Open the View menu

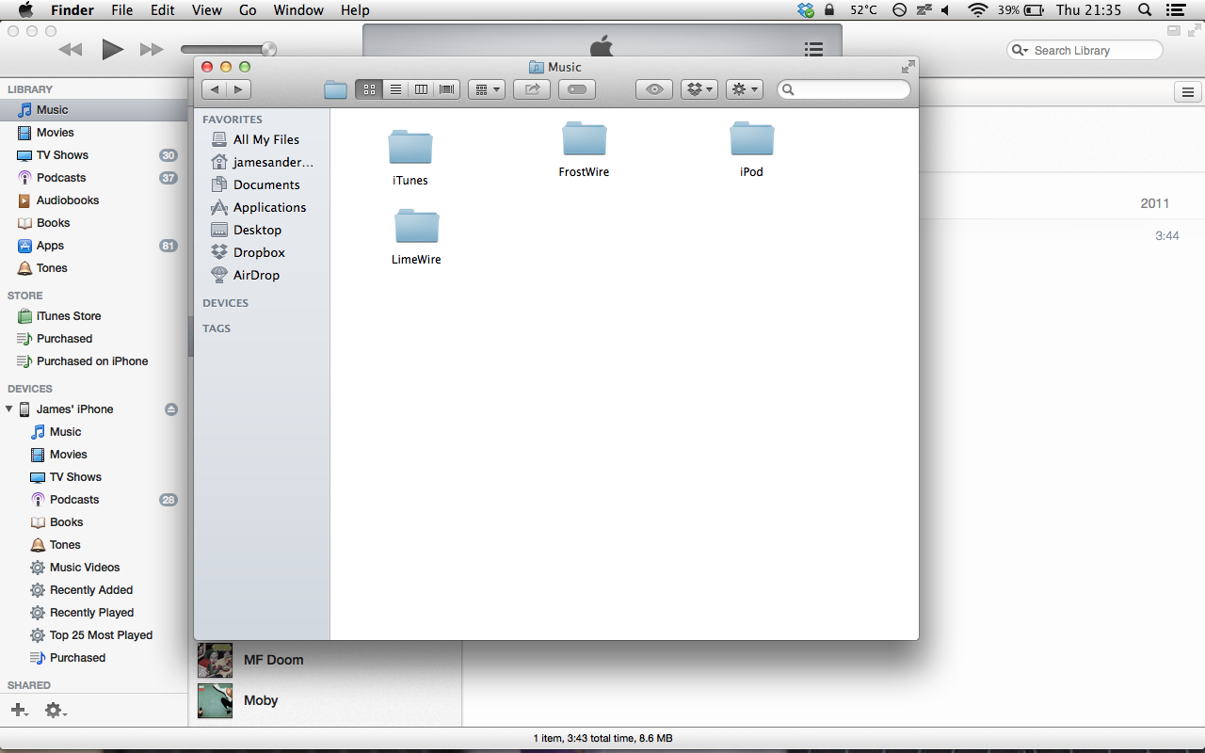pos(206,10)
